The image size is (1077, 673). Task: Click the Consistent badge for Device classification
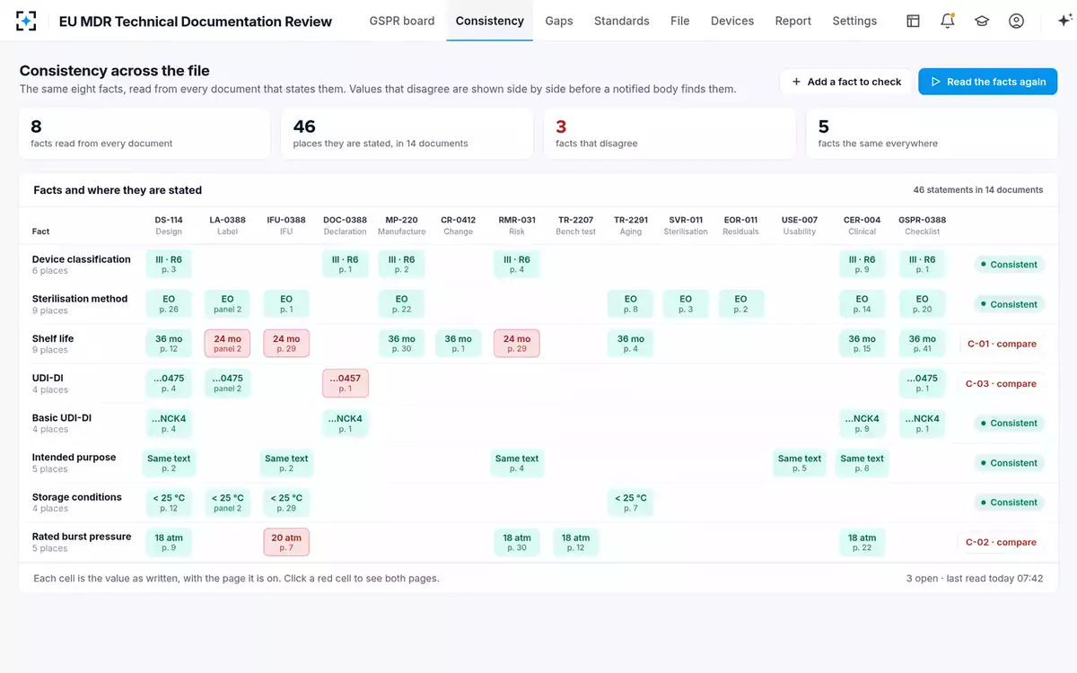click(x=1009, y=265)
